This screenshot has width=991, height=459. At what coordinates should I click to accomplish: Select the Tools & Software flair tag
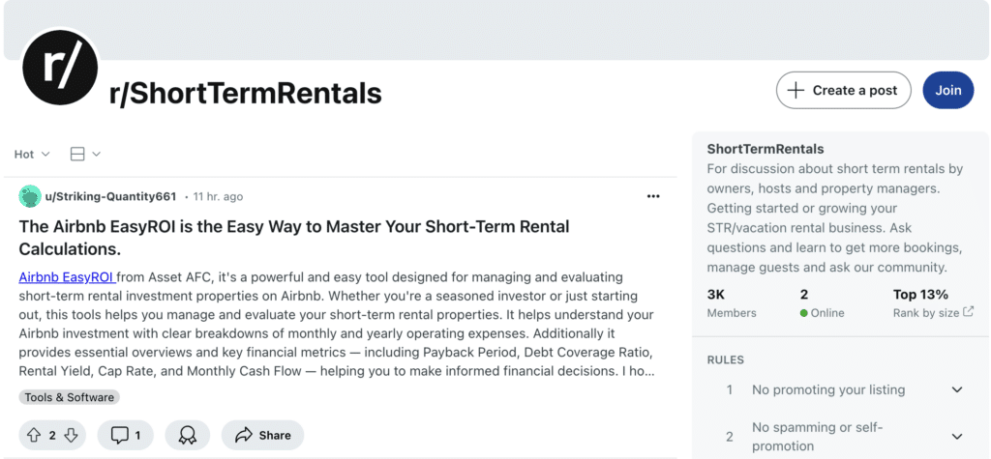tap(70, 397)
